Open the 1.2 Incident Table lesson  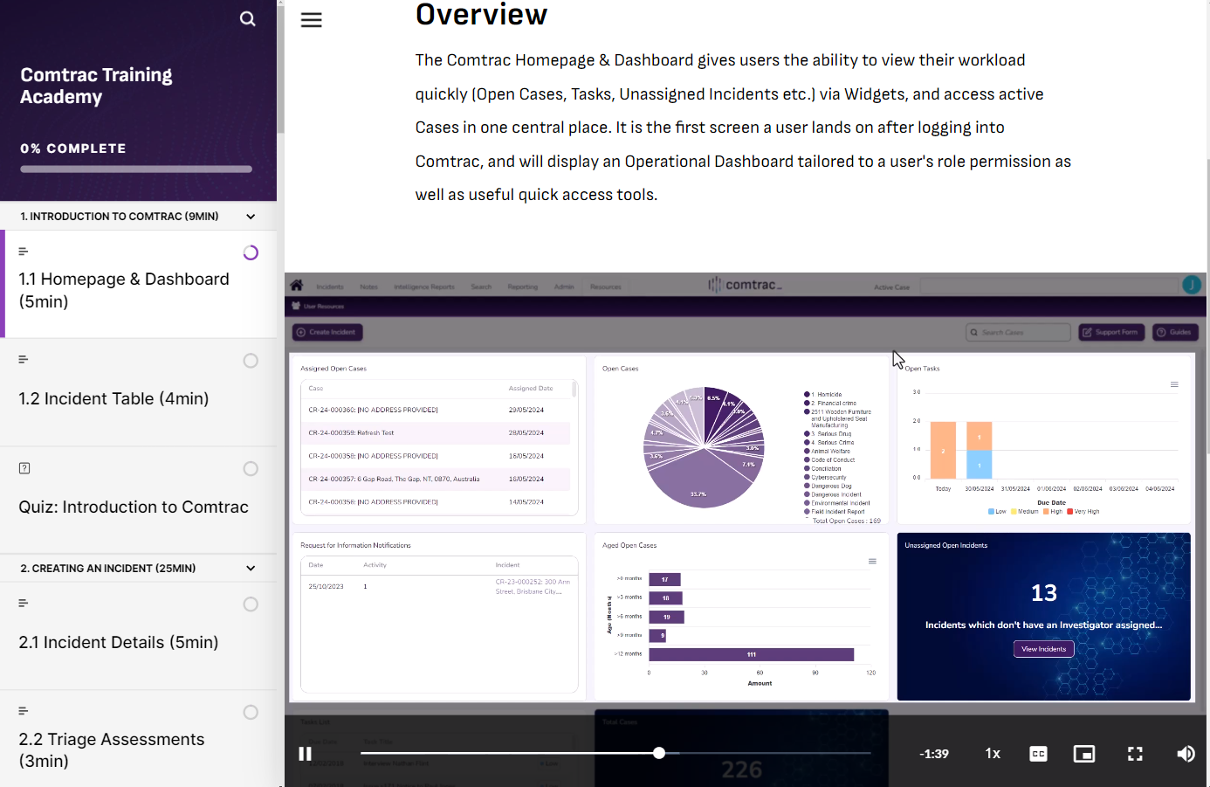coord(113,399)
